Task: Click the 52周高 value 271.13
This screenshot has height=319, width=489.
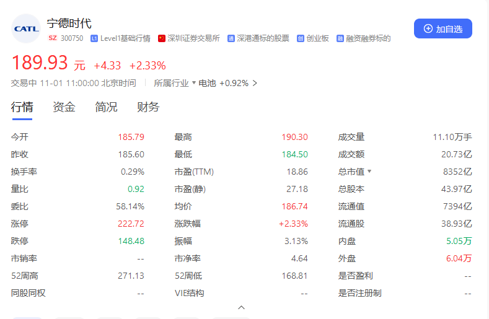Action: pos(131,276)
